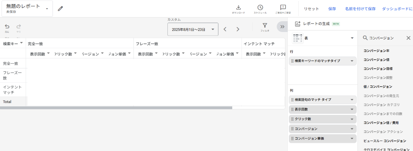Screen dimensions: 413x151
Task: Open 表示回数 header arrow under フレーズ一致
Action: [x=156, y=53]
